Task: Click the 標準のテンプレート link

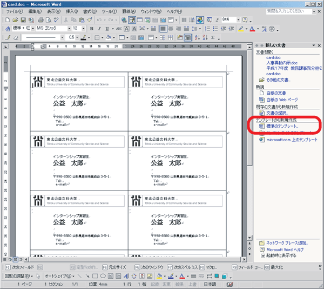Action: [282, 126]
